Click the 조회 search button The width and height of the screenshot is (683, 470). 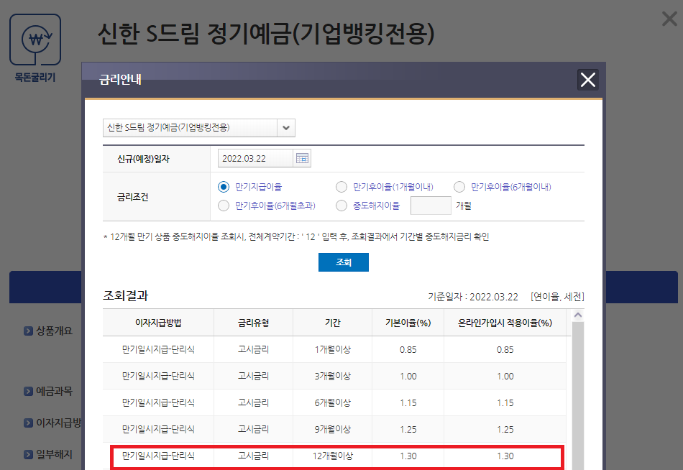tap(343, 262)
